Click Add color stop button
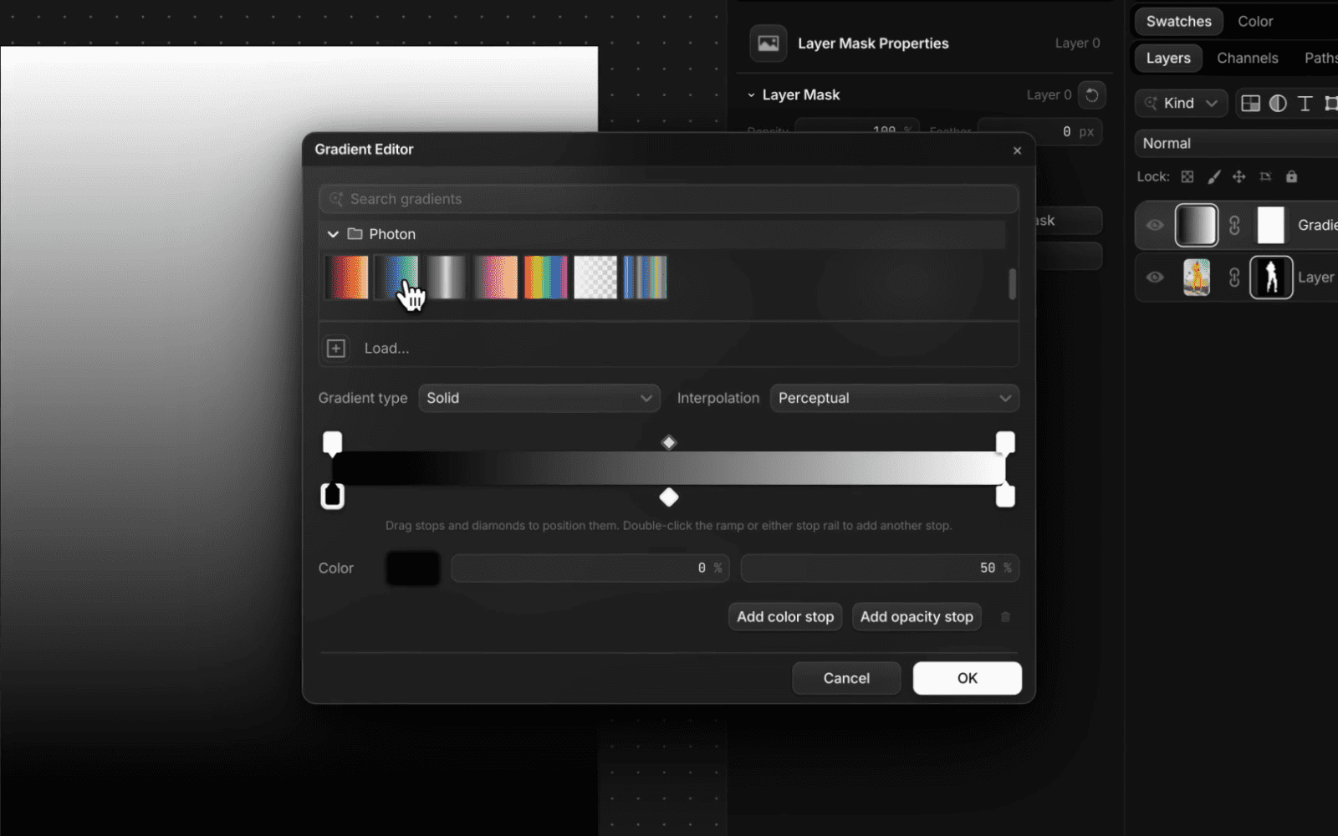The width and height of the screenshot is (1338, 836). click(785, 617)
